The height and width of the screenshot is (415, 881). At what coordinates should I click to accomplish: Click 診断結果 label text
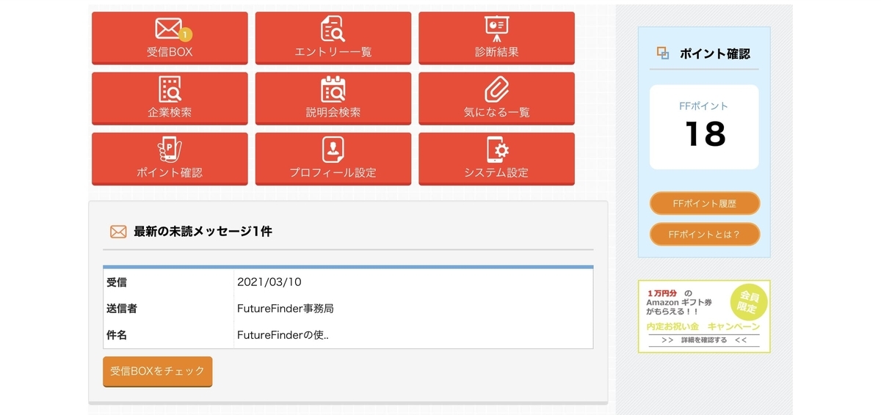tap(496, 52)
